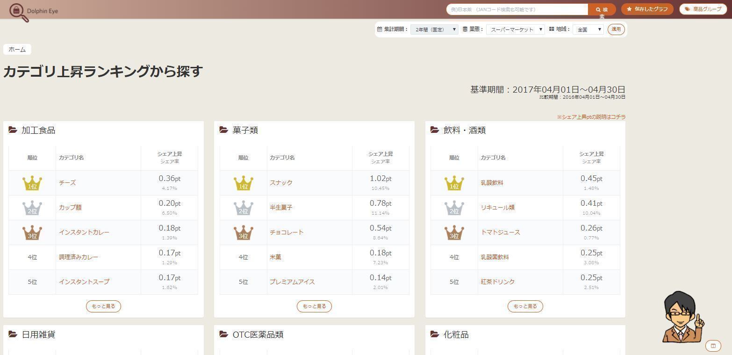Open the カップ麺 category link
This screenshot has width=732, height=355.
70,208
